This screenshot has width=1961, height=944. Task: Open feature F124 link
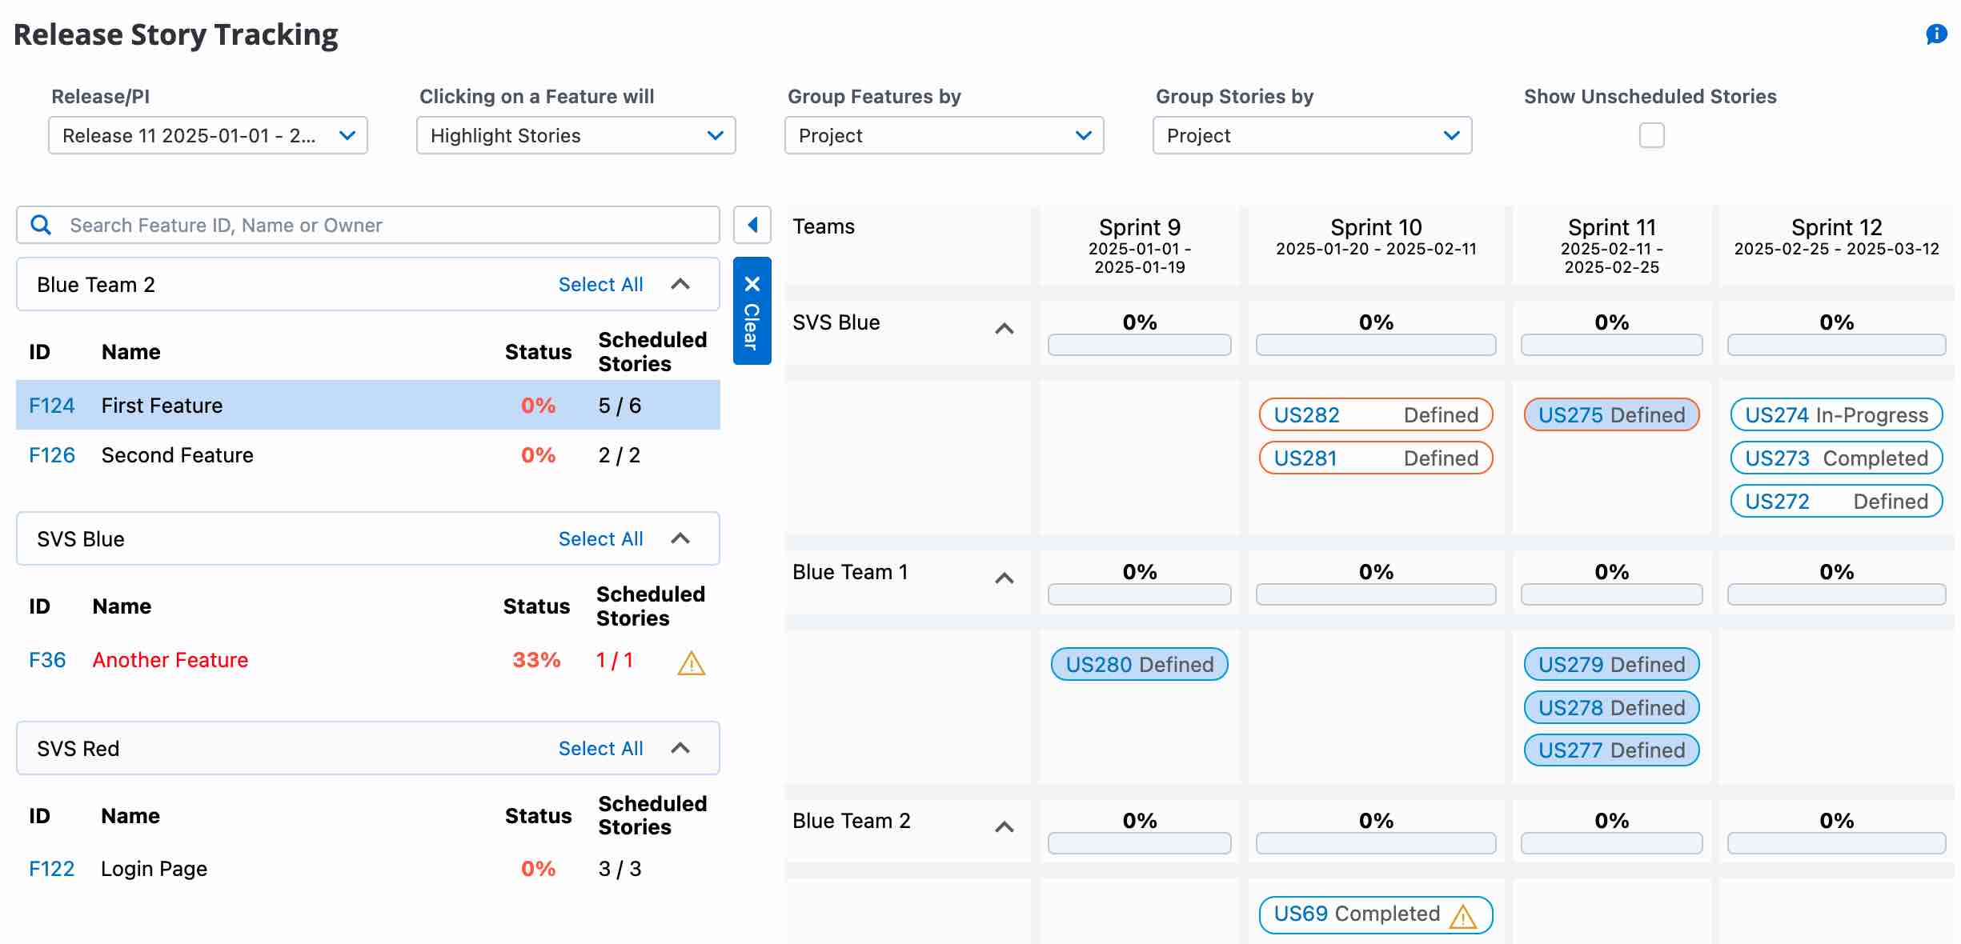[x=51, y=406]
